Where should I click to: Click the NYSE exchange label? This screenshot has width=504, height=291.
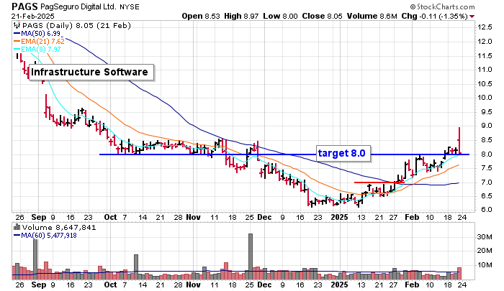130,6
